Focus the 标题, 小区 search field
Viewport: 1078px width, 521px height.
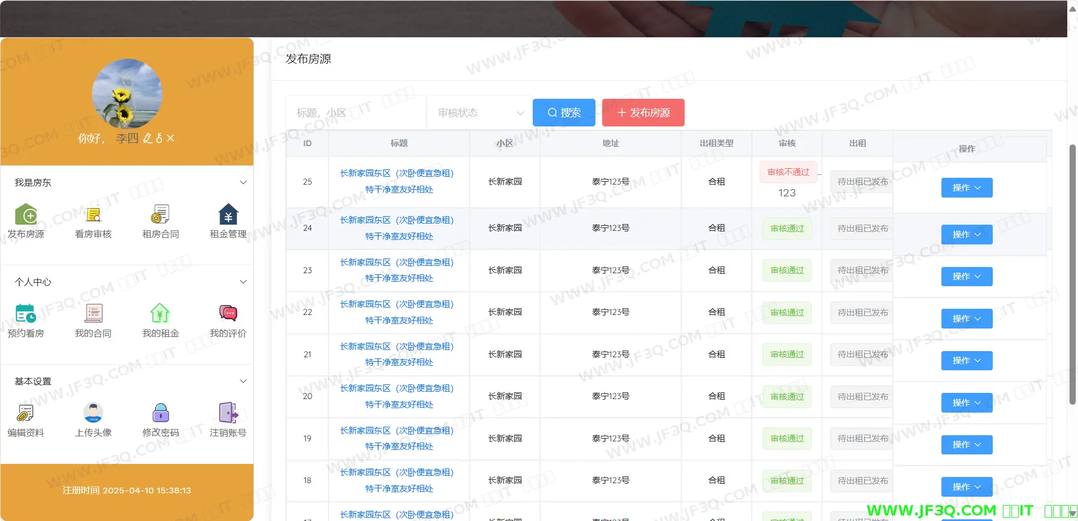click(356, 113)
